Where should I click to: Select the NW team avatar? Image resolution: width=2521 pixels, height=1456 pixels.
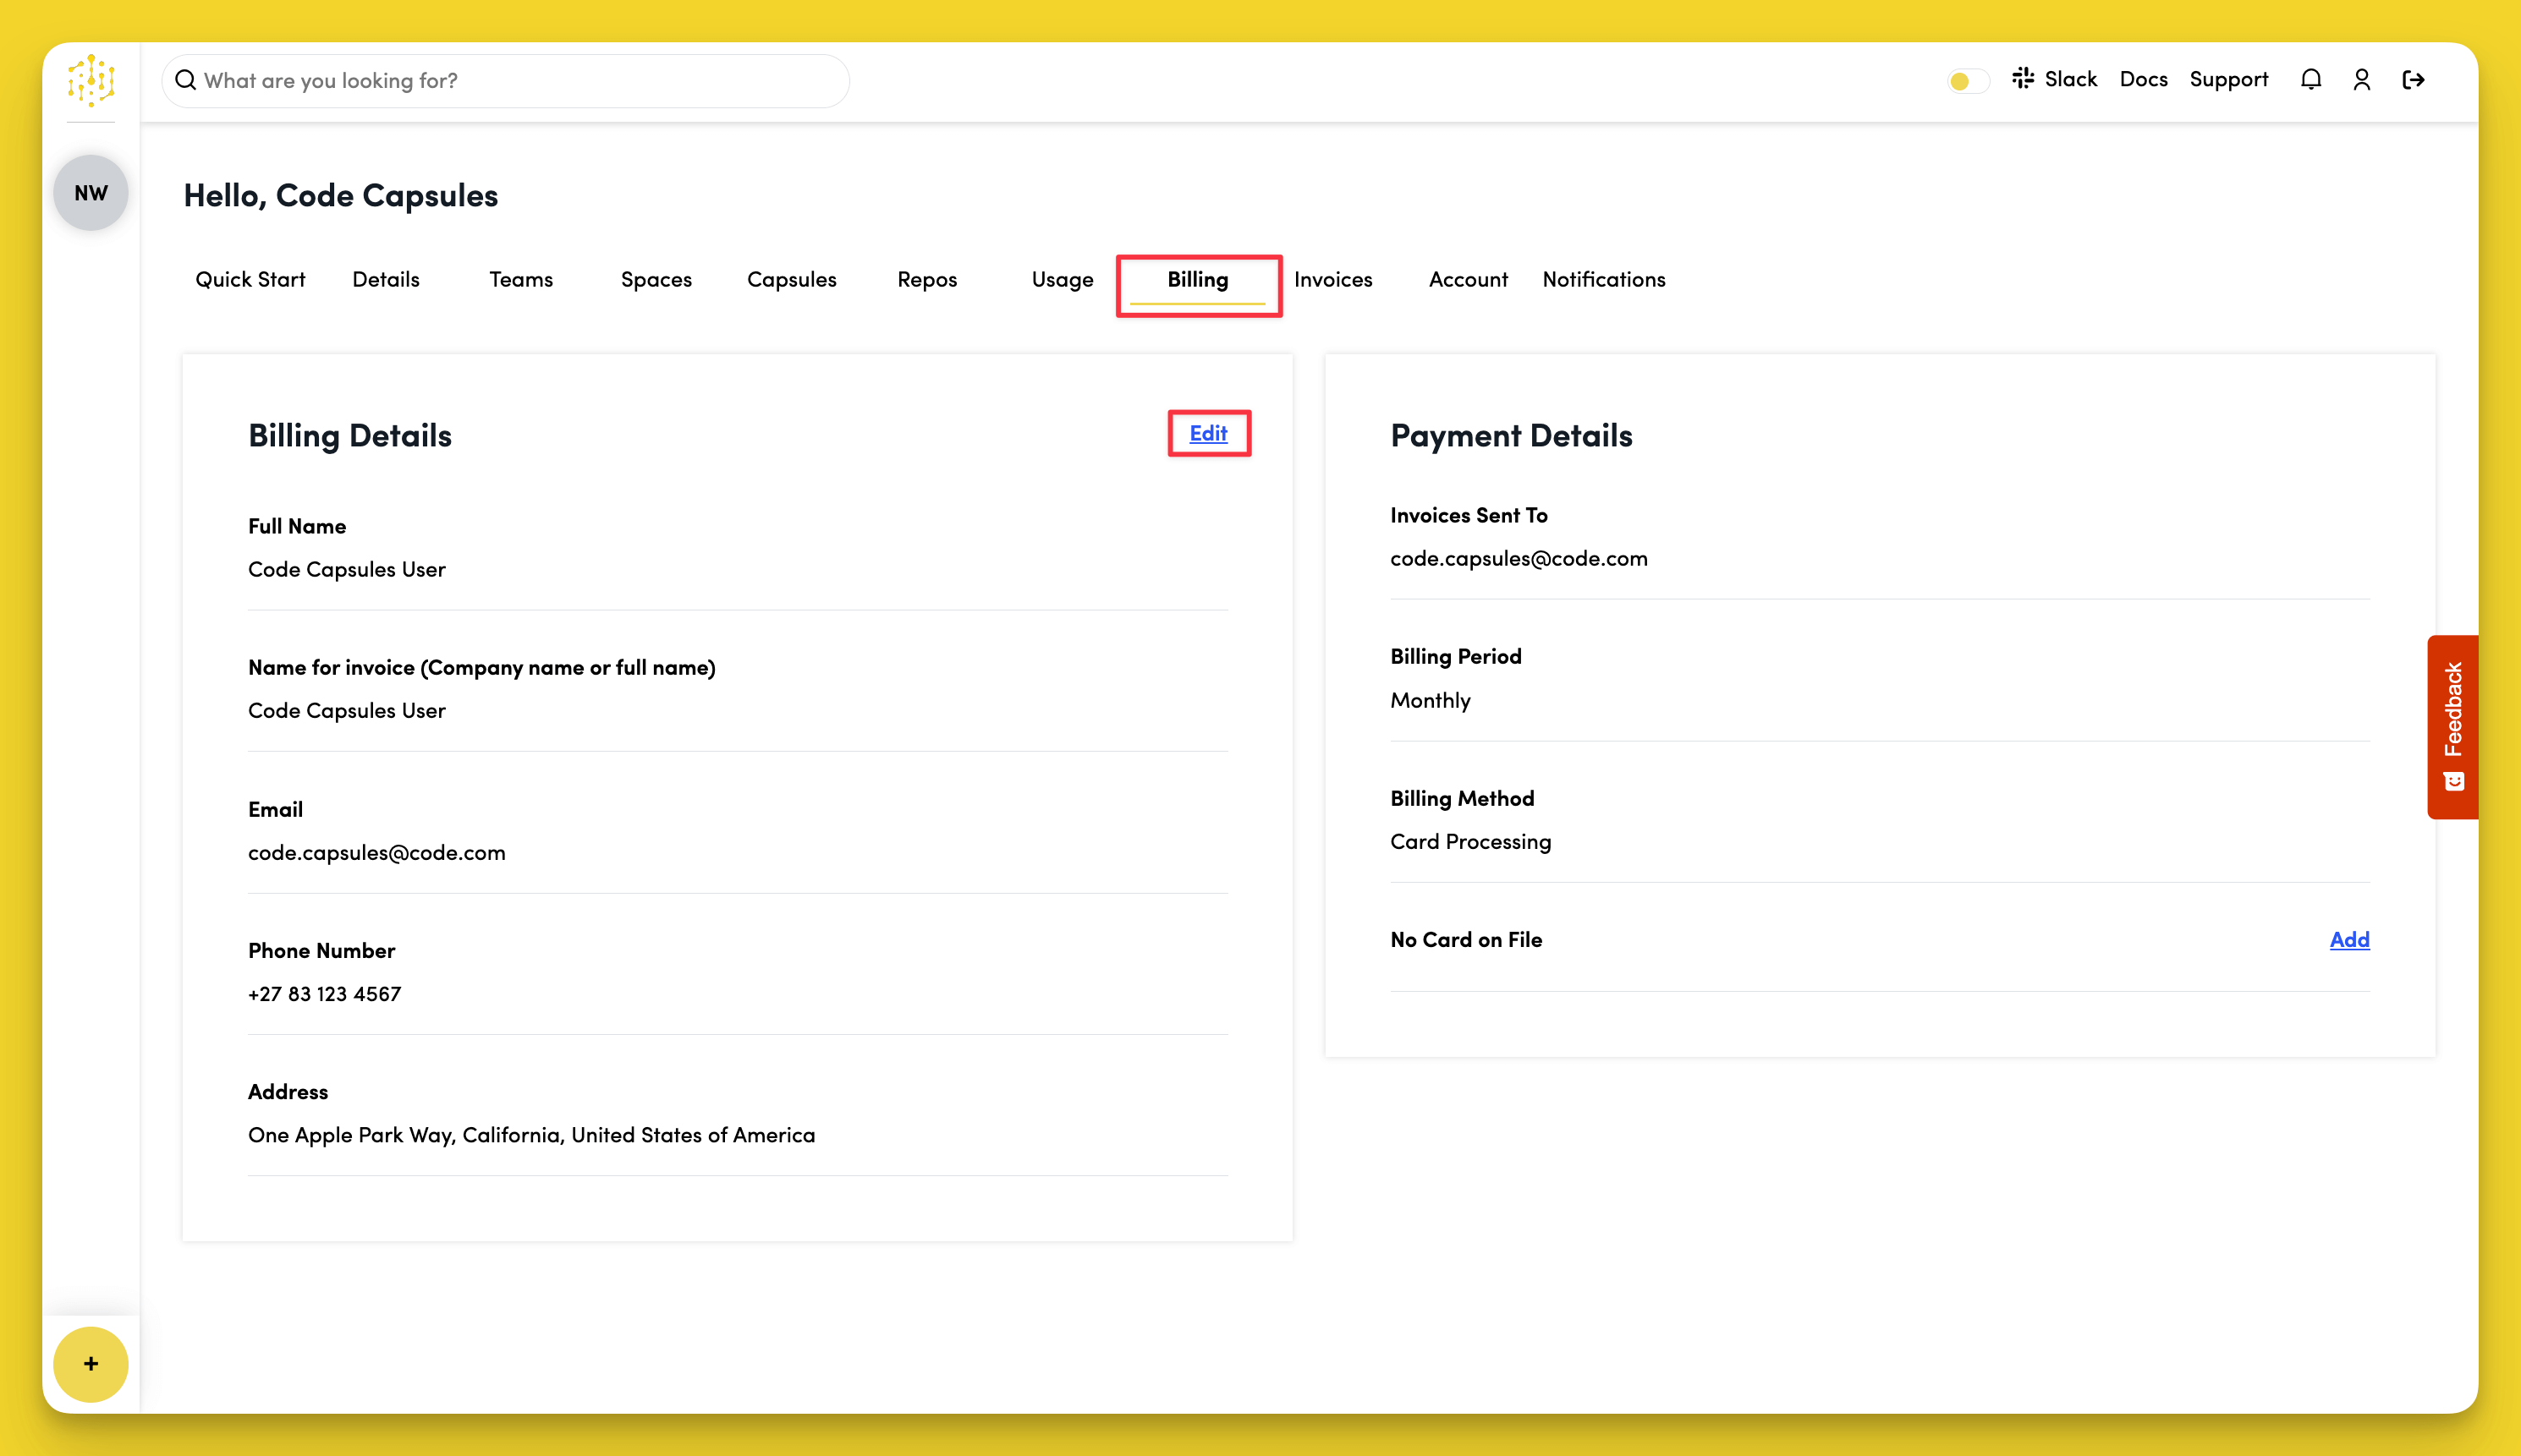90,192
